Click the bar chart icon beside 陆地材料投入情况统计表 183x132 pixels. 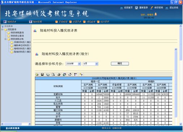pyautogui.click(x=35, y=31)
